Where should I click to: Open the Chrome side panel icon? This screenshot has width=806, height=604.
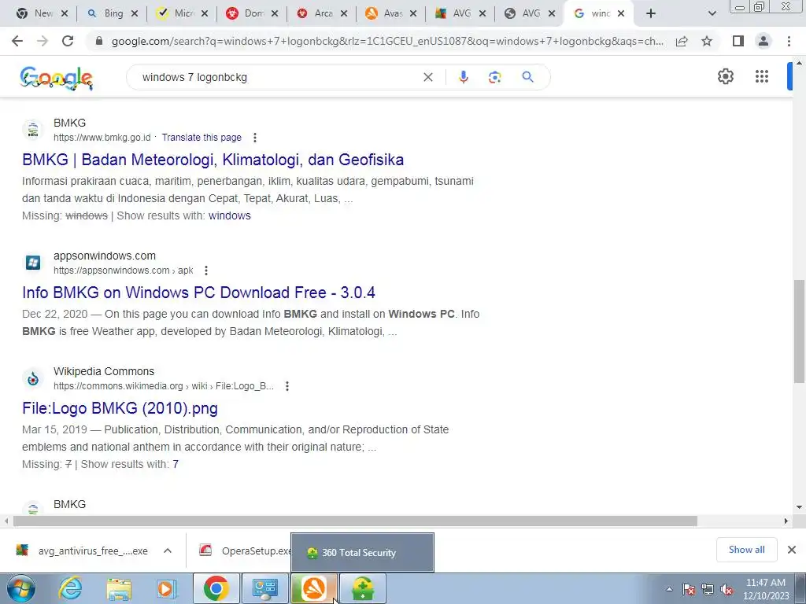738,41
